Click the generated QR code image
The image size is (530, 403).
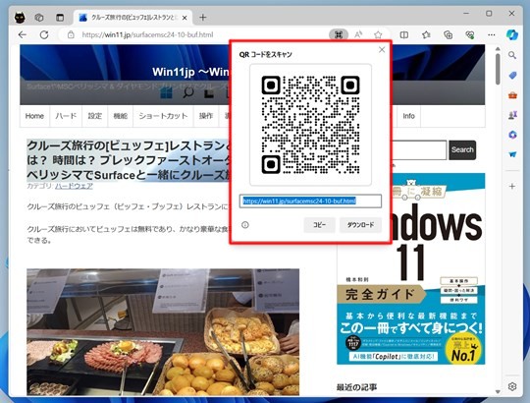[310, 125]
